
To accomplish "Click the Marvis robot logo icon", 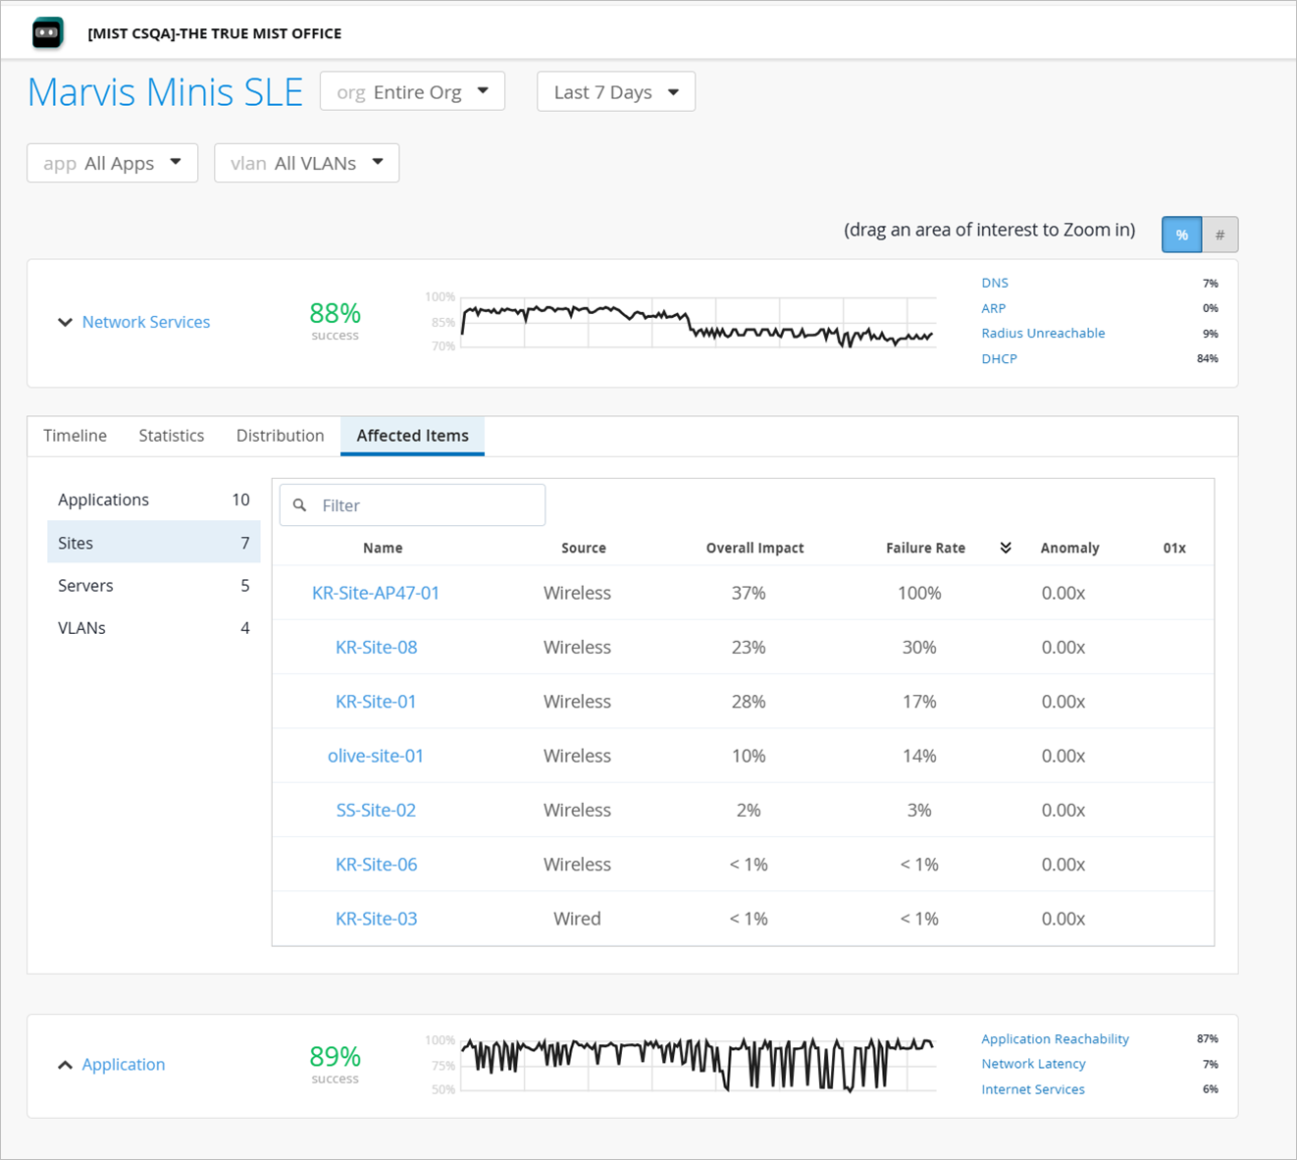I will pos(47,32).
